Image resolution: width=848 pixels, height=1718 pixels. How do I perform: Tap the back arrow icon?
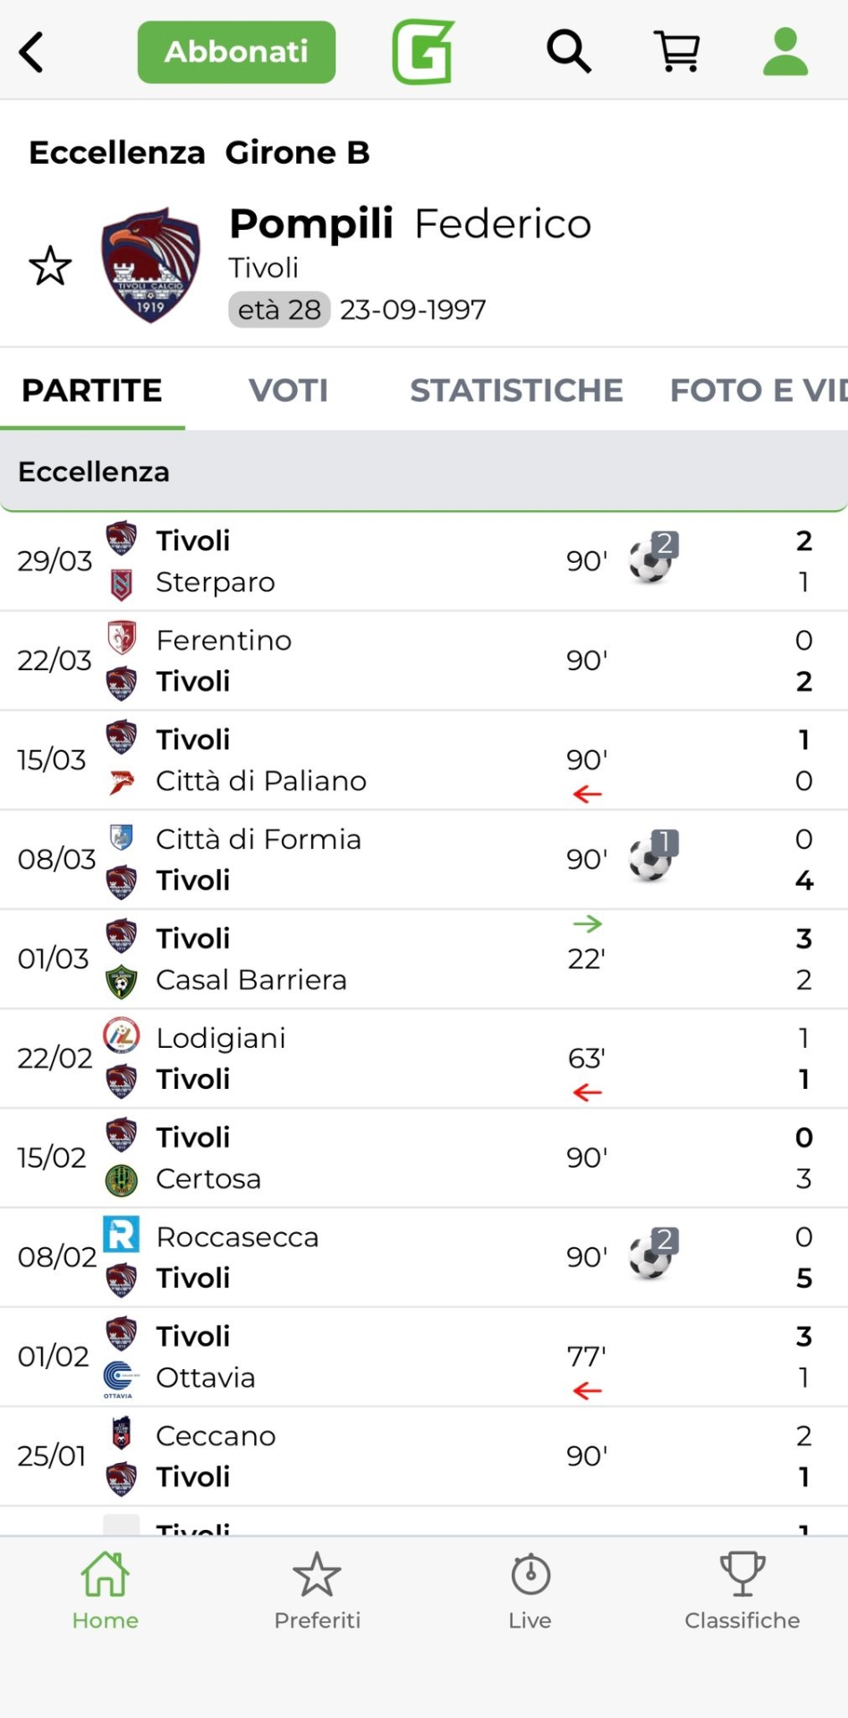32,52
